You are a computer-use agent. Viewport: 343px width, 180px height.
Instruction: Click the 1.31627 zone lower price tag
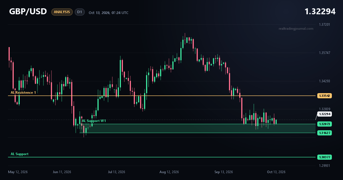324,133
